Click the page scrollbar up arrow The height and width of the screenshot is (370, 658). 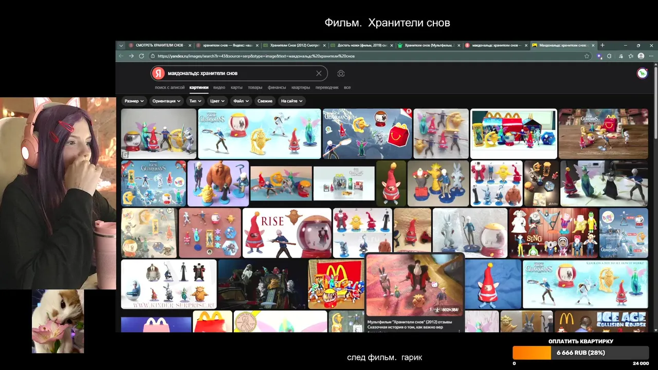click(655, 65)
